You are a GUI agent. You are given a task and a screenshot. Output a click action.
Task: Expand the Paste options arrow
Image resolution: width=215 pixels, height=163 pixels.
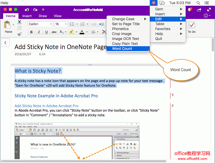13,25
